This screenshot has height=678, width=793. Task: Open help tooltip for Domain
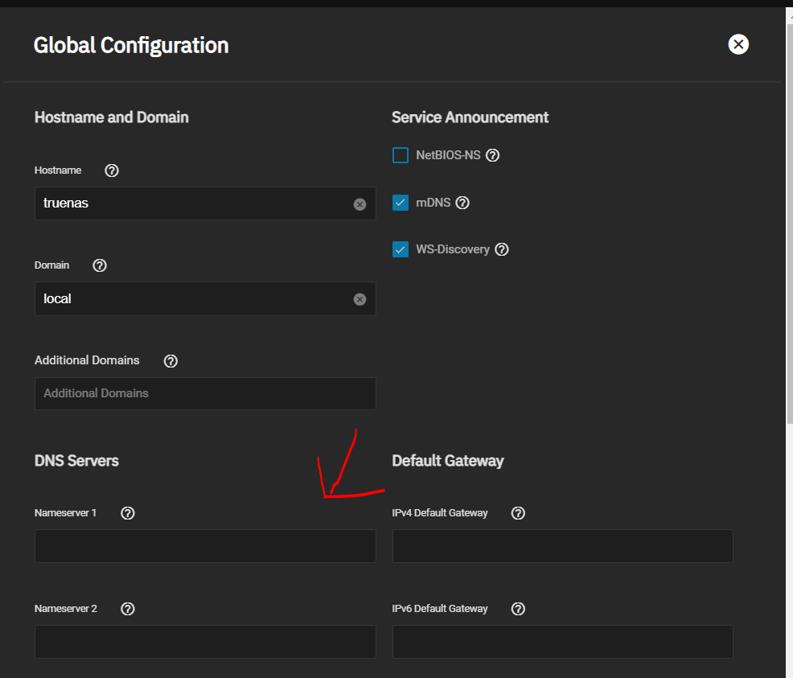click(x=100, y=265)
